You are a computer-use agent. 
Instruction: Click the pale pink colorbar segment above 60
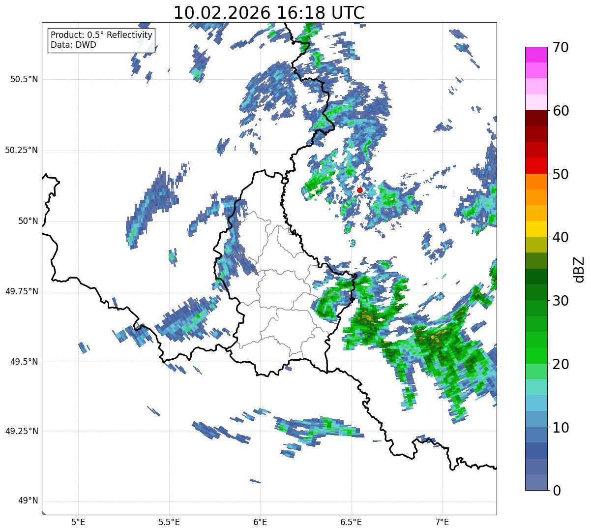(536, 102)
